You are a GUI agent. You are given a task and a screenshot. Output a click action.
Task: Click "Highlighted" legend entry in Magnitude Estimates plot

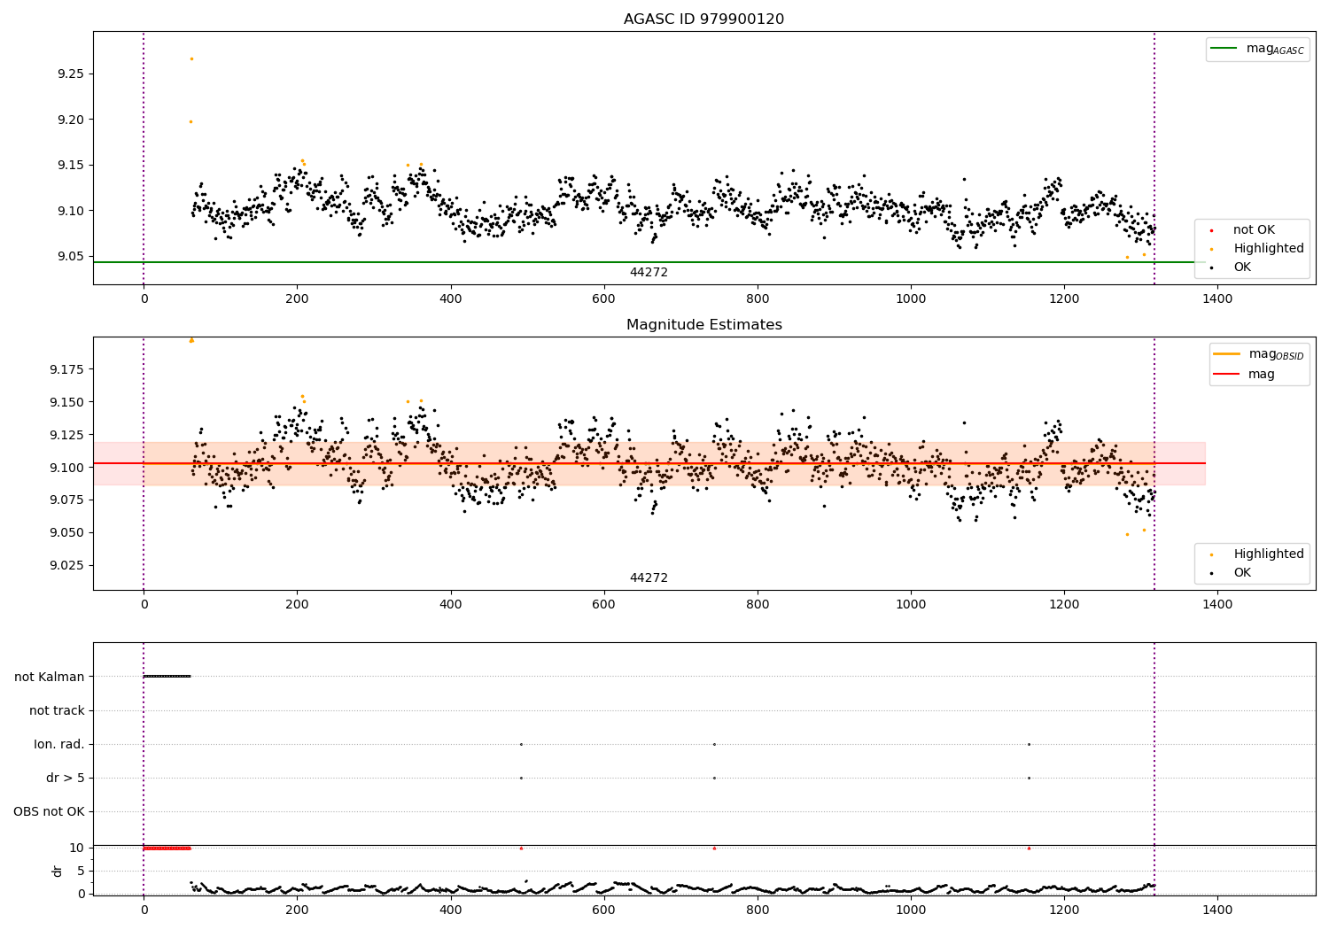(1268, 554)
